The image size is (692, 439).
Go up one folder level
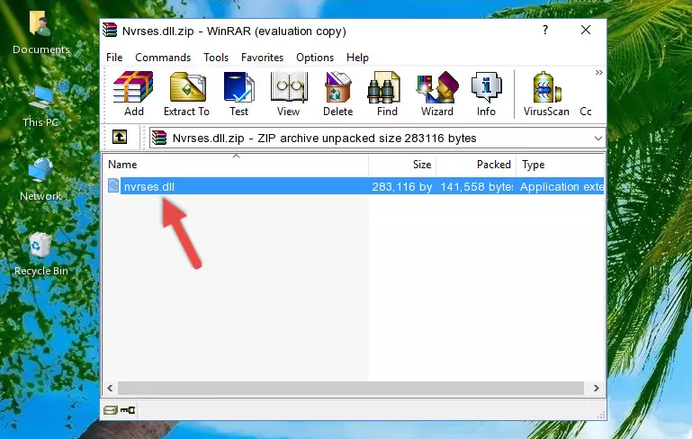coord(120,138)
